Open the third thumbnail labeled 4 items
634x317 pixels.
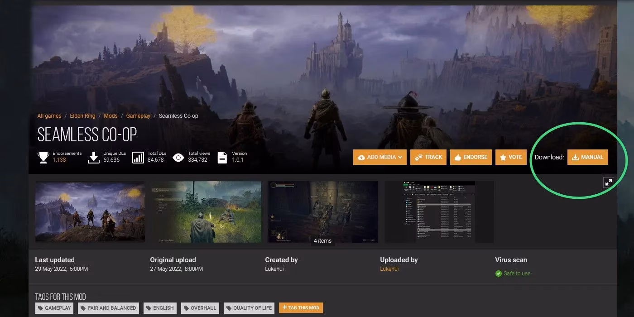tap(323, 211)
